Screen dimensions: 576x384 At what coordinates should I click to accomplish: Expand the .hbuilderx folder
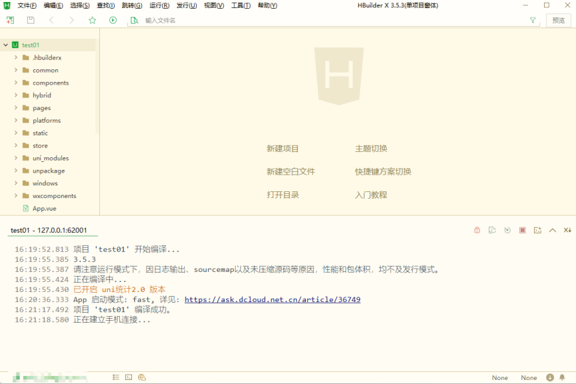pyautogui.click(x=16, y=57)
